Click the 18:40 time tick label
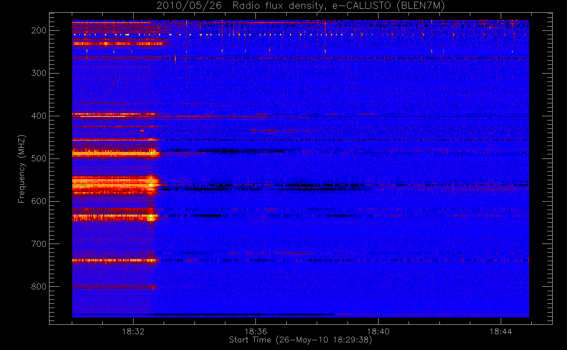 tap(378, 331)
